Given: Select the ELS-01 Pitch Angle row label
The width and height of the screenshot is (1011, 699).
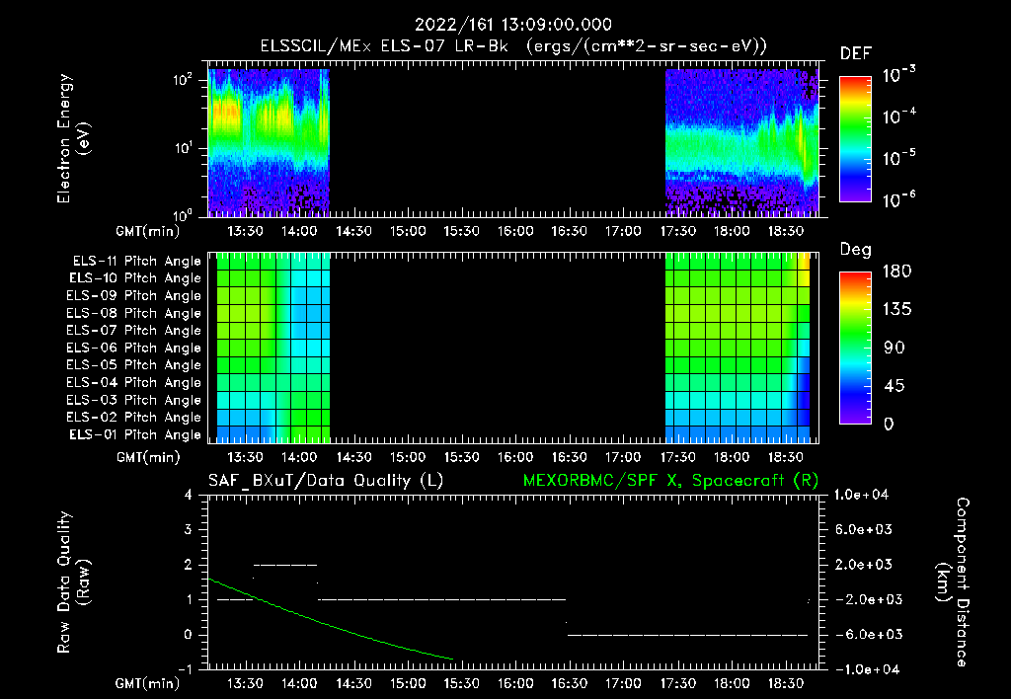Looking at the screenshot, I should pyautogui.click(x=135, y=435).
